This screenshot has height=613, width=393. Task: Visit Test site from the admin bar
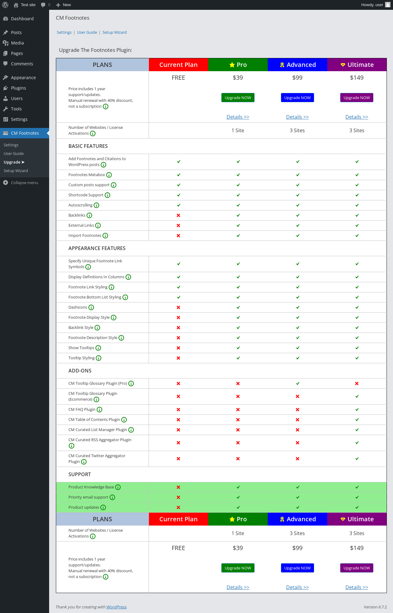25,5
